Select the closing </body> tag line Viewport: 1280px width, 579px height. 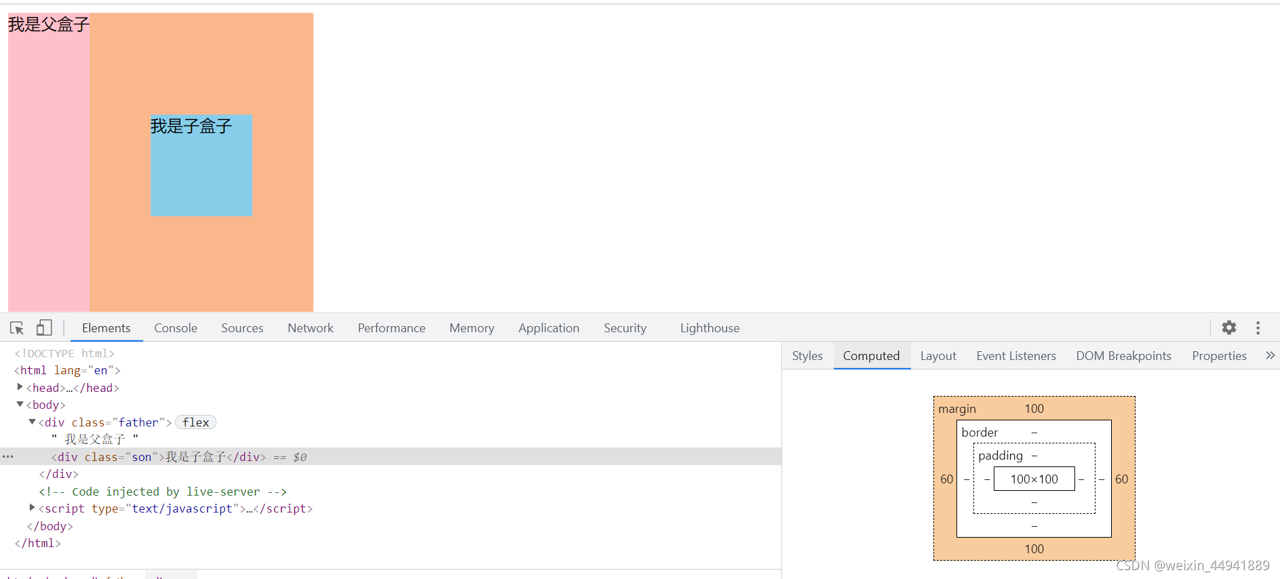coord(50,526)
